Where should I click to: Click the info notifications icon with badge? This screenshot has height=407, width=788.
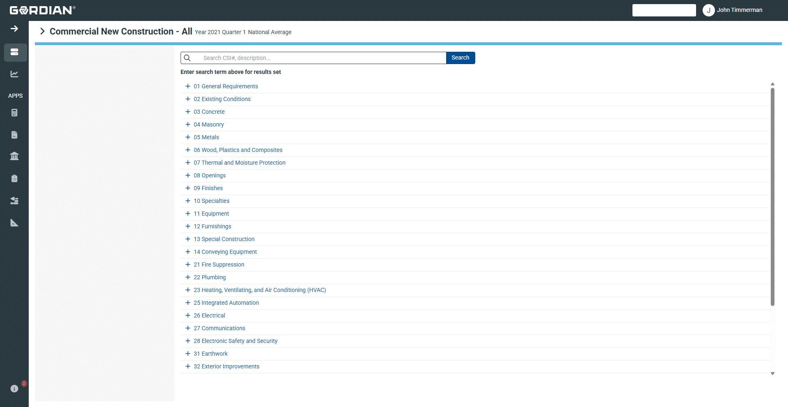(x=14, y=389)
